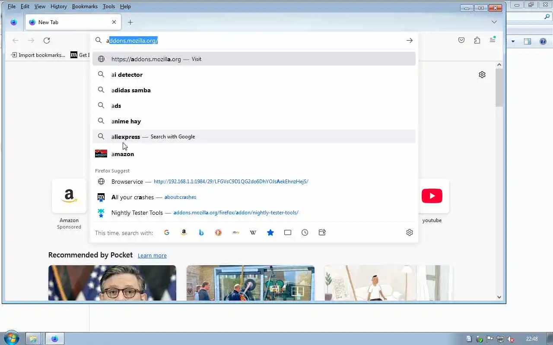Viewport: 553px width, 345px height.
Task: Open the Nightly Tester Tools suggestion
Action: pos(254,213)
